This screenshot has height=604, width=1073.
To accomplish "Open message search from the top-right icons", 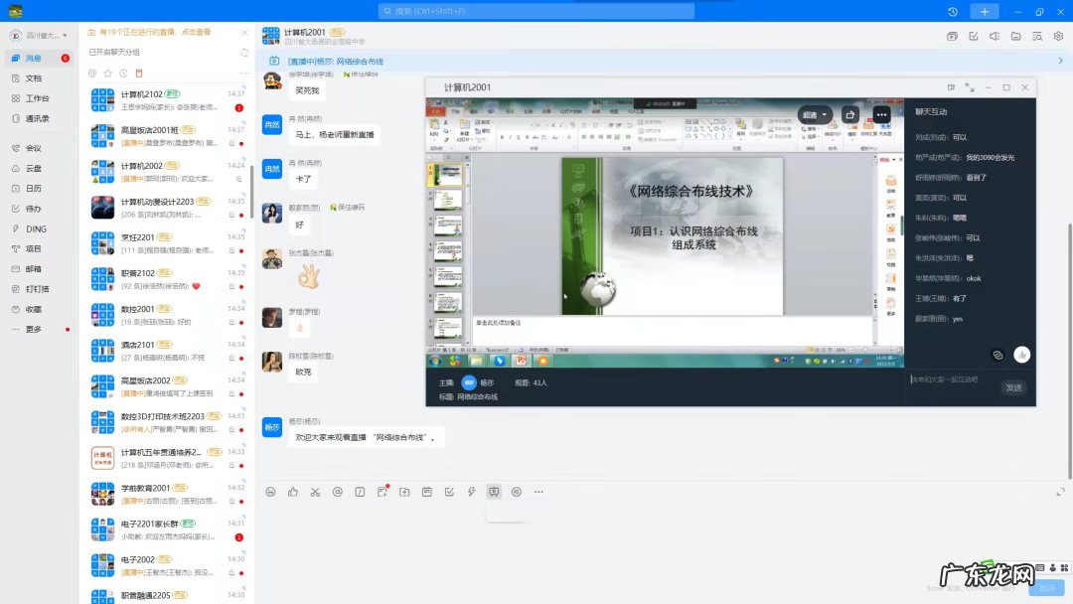I will point(1037,37).
